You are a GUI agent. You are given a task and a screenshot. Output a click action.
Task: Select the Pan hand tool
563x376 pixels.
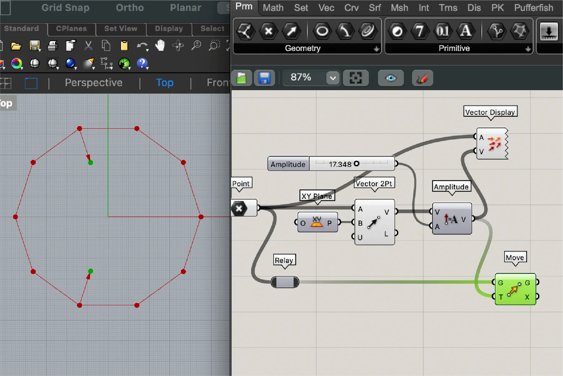[160, 46]
